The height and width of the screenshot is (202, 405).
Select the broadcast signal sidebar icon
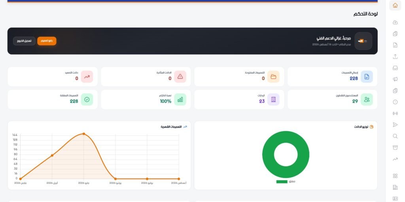tap(395, 113)
